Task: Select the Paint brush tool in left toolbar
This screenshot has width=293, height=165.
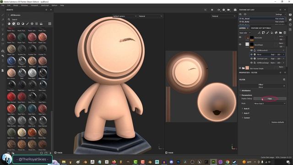Action: tap(3, 15)
